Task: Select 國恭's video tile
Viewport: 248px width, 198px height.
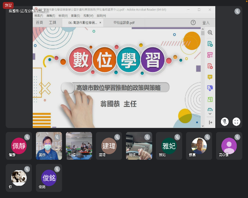Action: coord(49,146)
